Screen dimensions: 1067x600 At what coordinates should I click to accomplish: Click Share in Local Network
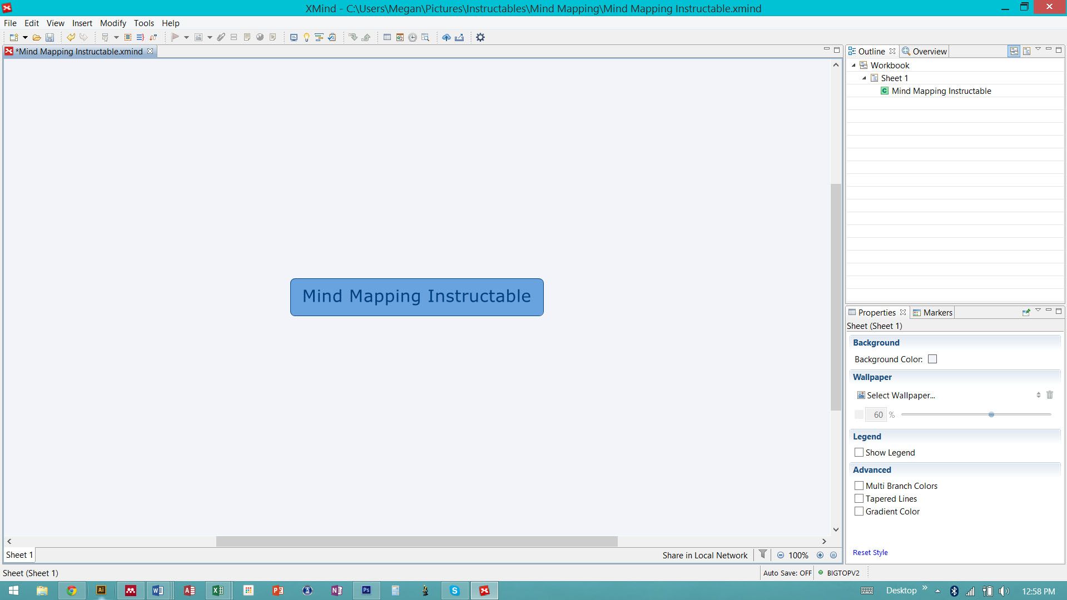[x=704, y=555]
